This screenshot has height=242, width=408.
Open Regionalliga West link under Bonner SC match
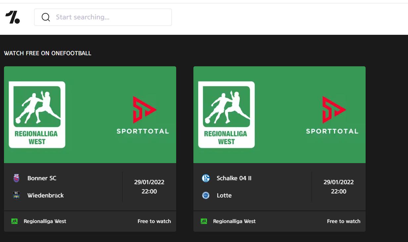tap(45, 221)
